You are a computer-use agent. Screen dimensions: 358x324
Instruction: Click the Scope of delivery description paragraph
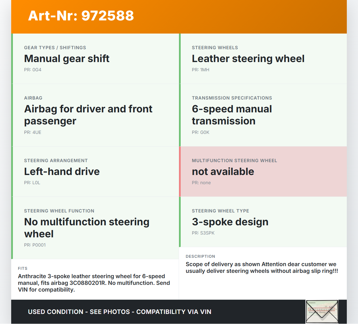pos(262,268)
